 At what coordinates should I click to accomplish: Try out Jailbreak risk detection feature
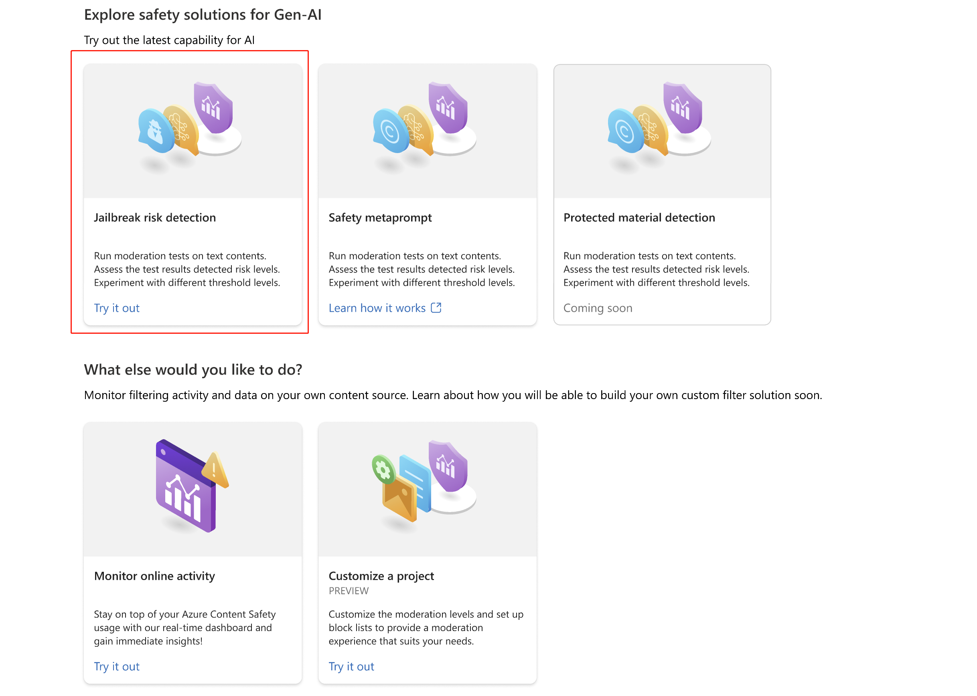[117, 307]
